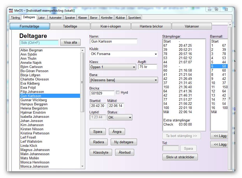Open Vakanser view
The height and width of the screenshot is (178, 242).
[x=192, y=26]
